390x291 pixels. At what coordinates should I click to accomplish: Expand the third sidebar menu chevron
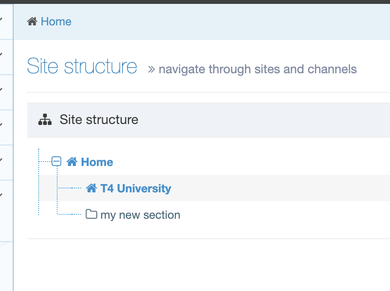[x=1, y=90]
